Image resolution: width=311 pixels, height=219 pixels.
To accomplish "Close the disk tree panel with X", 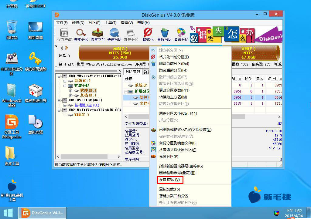I will click(120, 71).
